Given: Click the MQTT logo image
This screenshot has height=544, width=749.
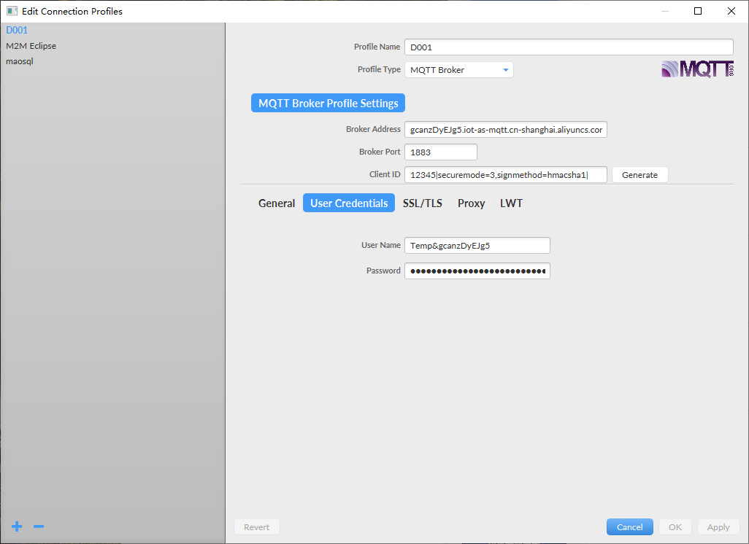Looking at the screenshot, I should pos(697,69).
